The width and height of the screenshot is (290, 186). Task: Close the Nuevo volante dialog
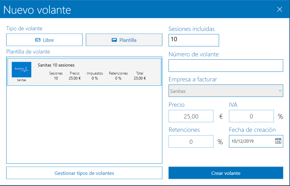279,9
